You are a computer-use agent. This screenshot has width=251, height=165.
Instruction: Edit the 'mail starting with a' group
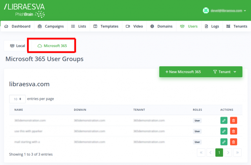[x=224, y=142]
